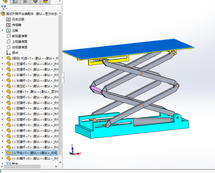This screenshot has width=215, height=173.
Task: Expand the 平台<1> component
Action: (x=2, y=153)
